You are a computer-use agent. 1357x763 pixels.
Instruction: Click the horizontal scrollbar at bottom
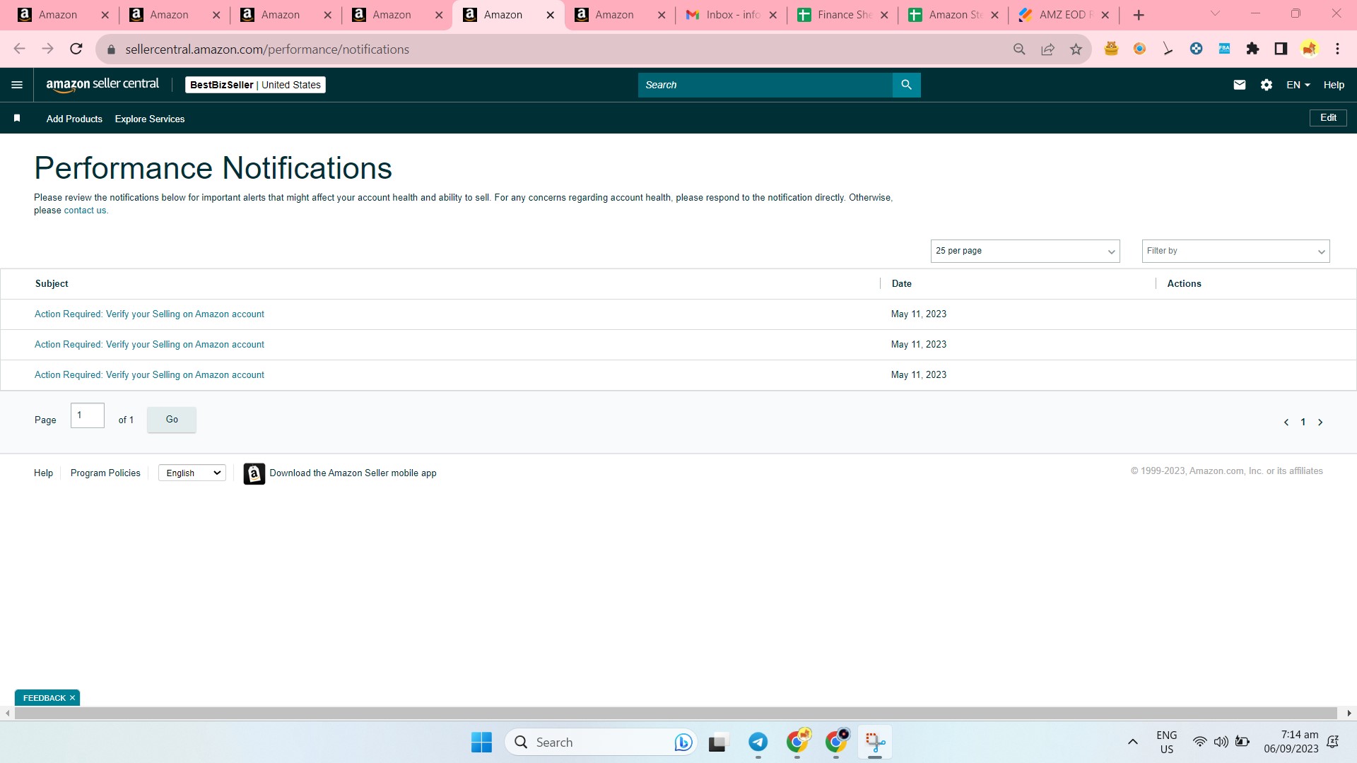pos(676,714)
